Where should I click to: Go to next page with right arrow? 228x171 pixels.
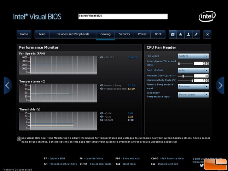point(220,85)
